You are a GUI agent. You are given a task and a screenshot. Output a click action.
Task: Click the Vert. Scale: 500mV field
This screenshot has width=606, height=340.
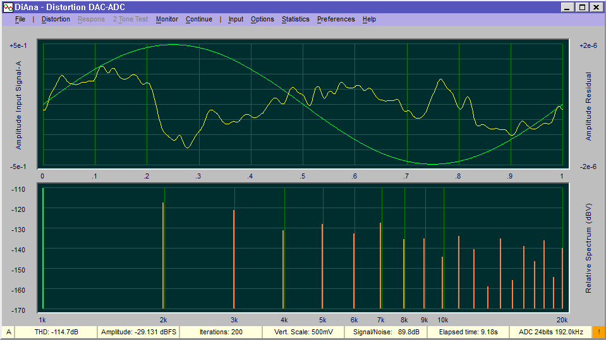(x=303, y=332)
